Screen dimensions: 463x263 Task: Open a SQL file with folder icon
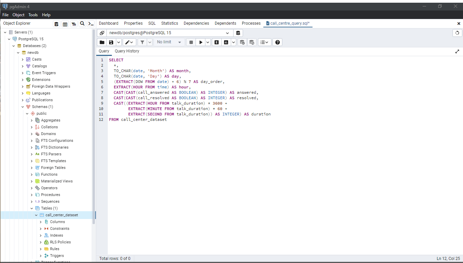click(x=102, y=42)
